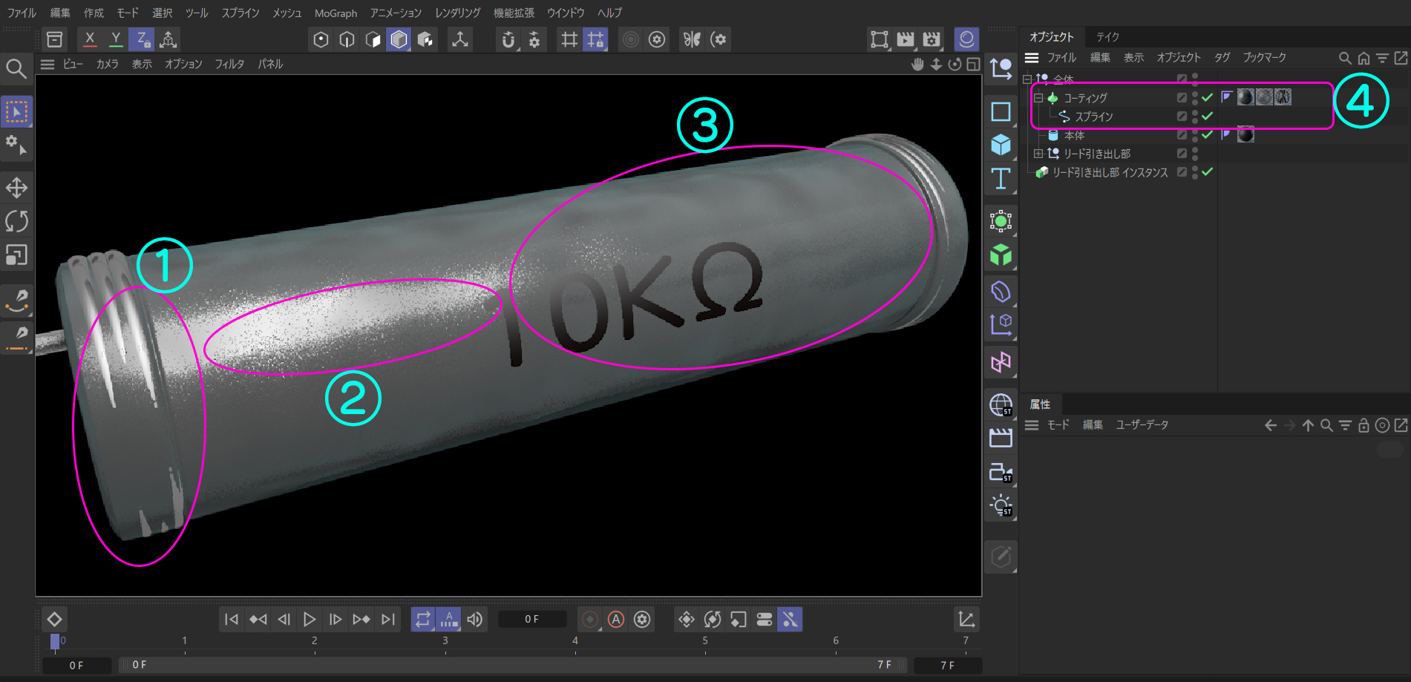The image size is (1411, 682).
Task: Toggle the Autokeying button in the timeline
Action: coord(616,619)
